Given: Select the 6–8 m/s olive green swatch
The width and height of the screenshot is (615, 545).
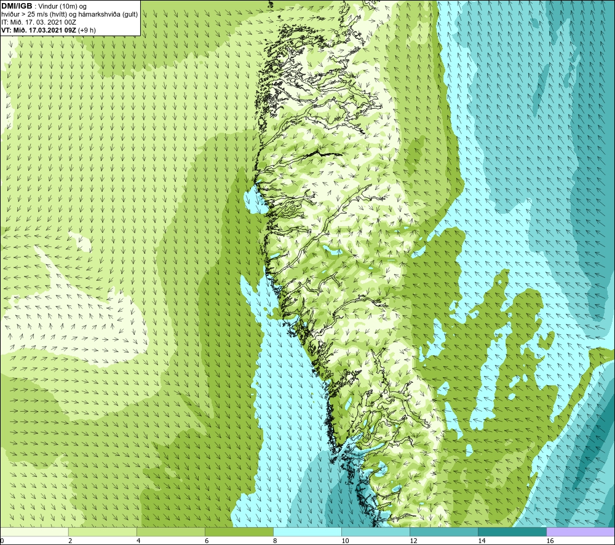Looking at the screenshot, I should pos(239,531).
